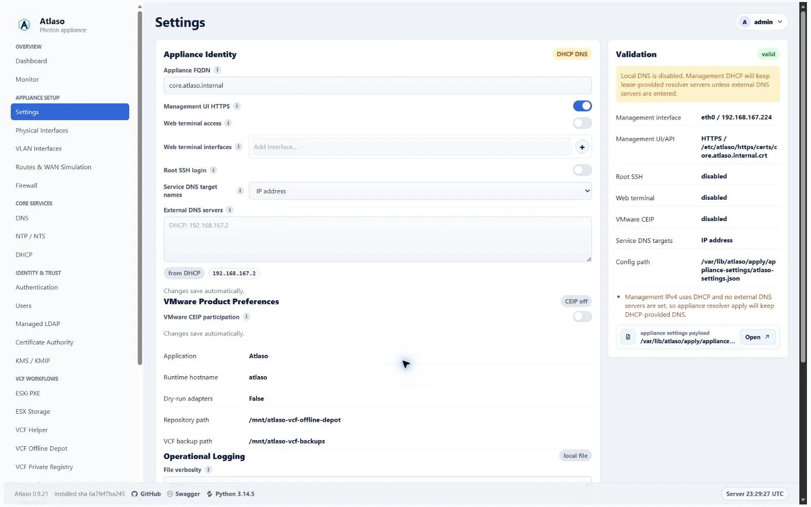This screenshot has height=507, width=811.
Task: Open Users page
Action: click(x=70, y=306)
